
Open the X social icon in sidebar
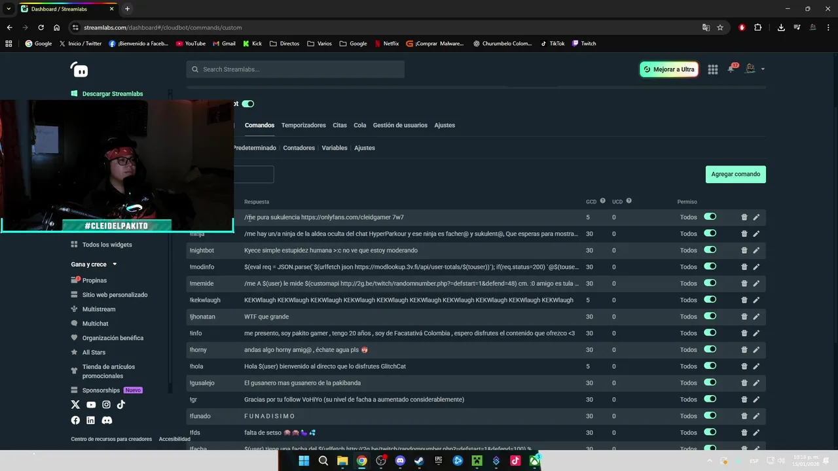pyautogui.click(x=75, y=405)
